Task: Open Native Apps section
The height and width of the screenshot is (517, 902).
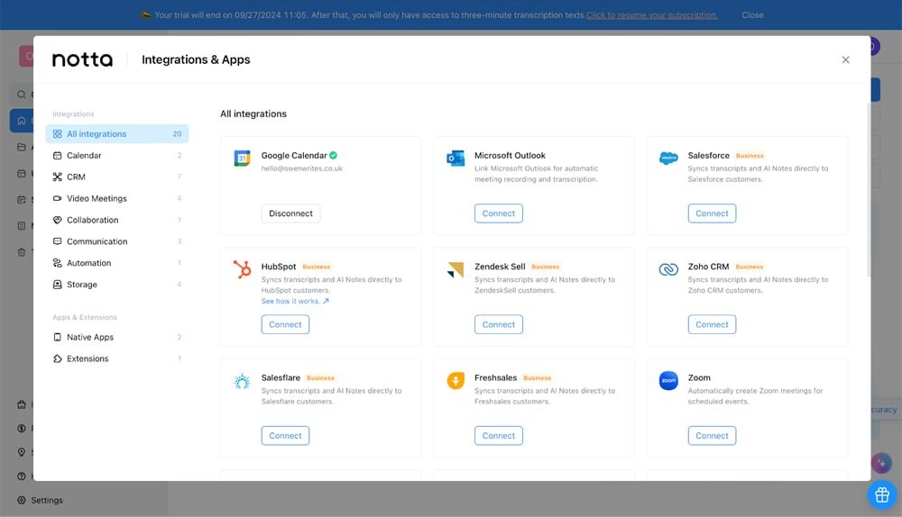Action: click(x=90, y=338)
